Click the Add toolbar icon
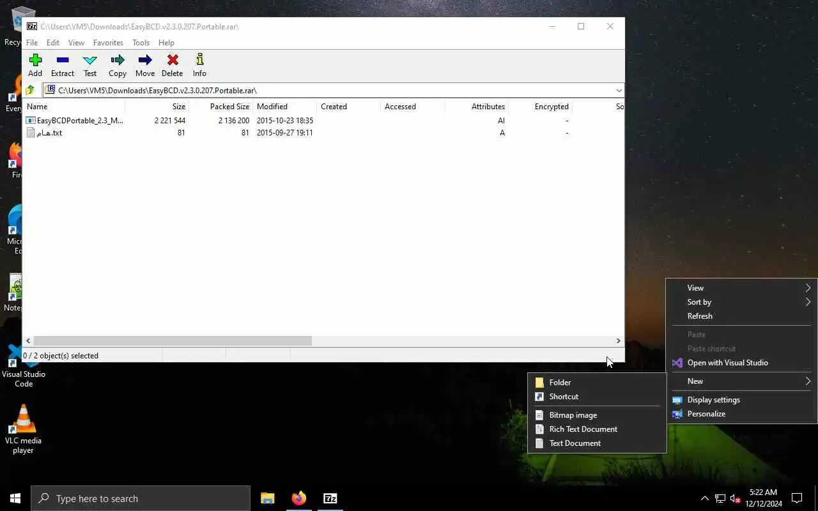This screenshot has width=818, height=511. [x=35, y=60]
